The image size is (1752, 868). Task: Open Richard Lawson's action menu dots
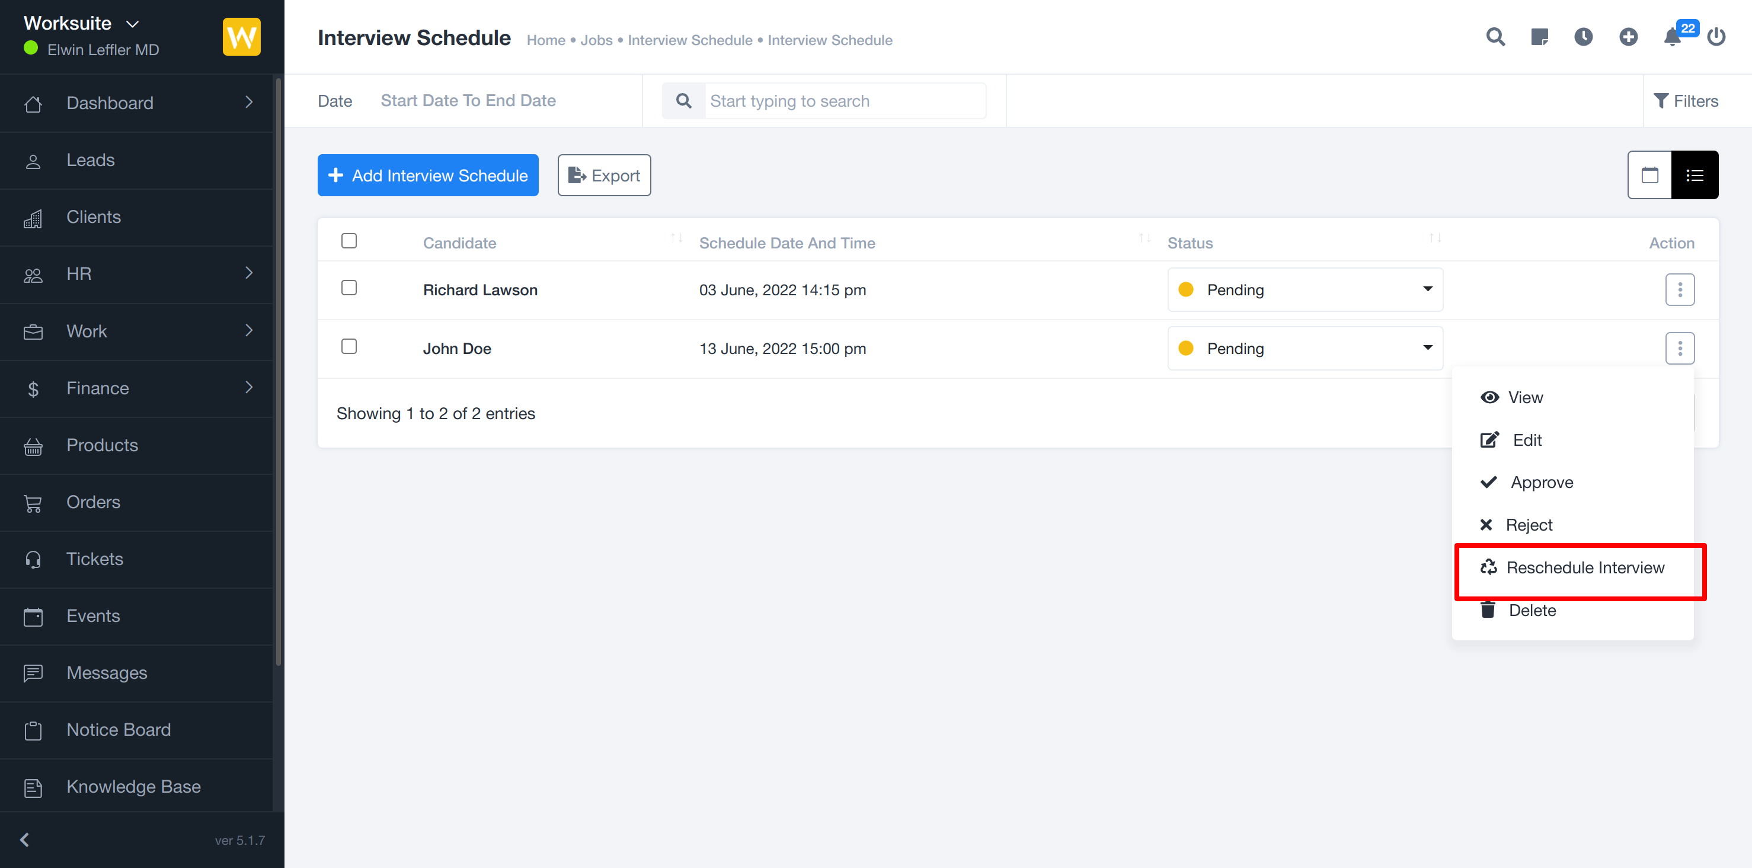1679,290
